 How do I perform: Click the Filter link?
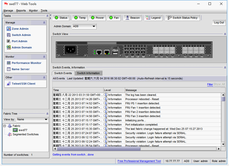pyautogui.click(x=210, y=84)
